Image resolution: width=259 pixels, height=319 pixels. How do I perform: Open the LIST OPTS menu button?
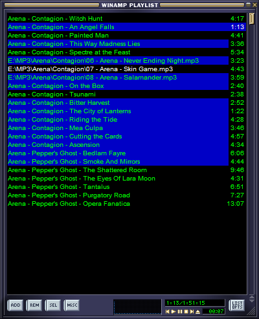[x=237, y=305]
